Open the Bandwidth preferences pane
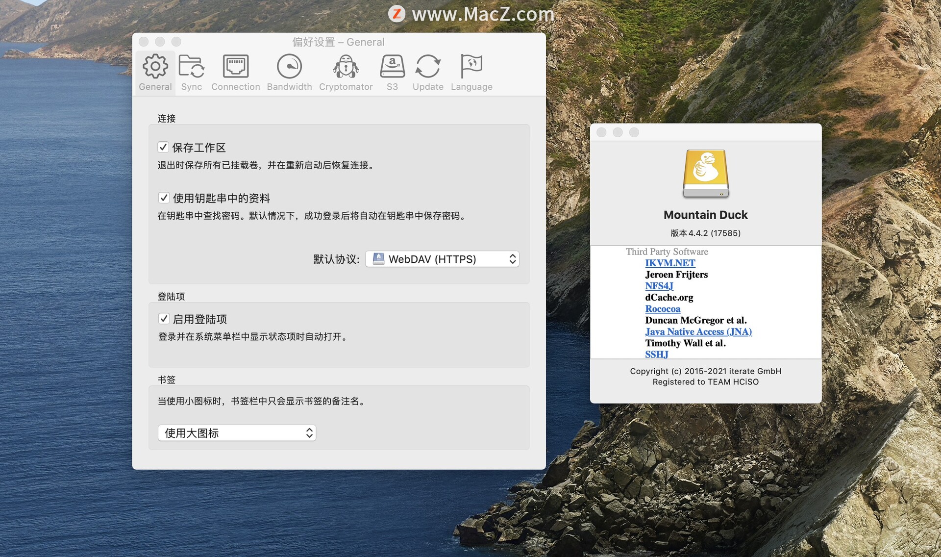 click(289, 73)
